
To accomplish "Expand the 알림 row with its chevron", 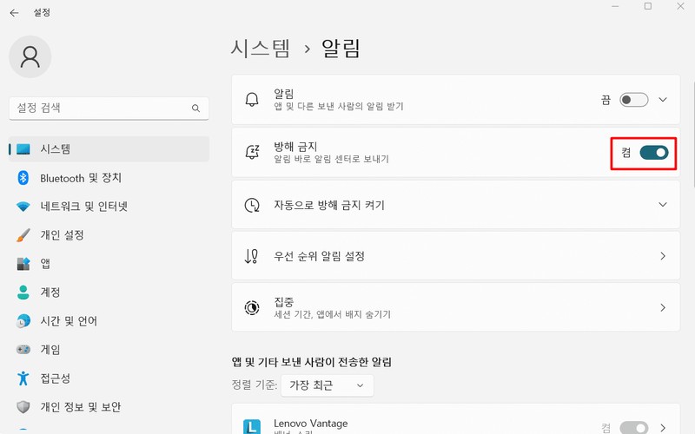I will point(663,100).
